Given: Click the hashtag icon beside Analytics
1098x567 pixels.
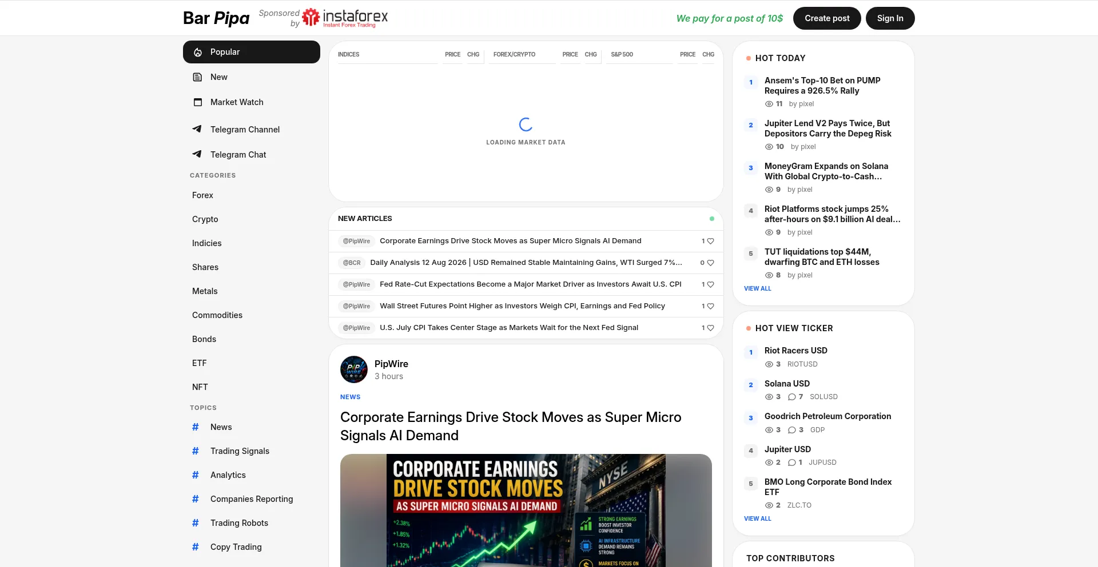Looking at the screenshot, I should 196,475.
